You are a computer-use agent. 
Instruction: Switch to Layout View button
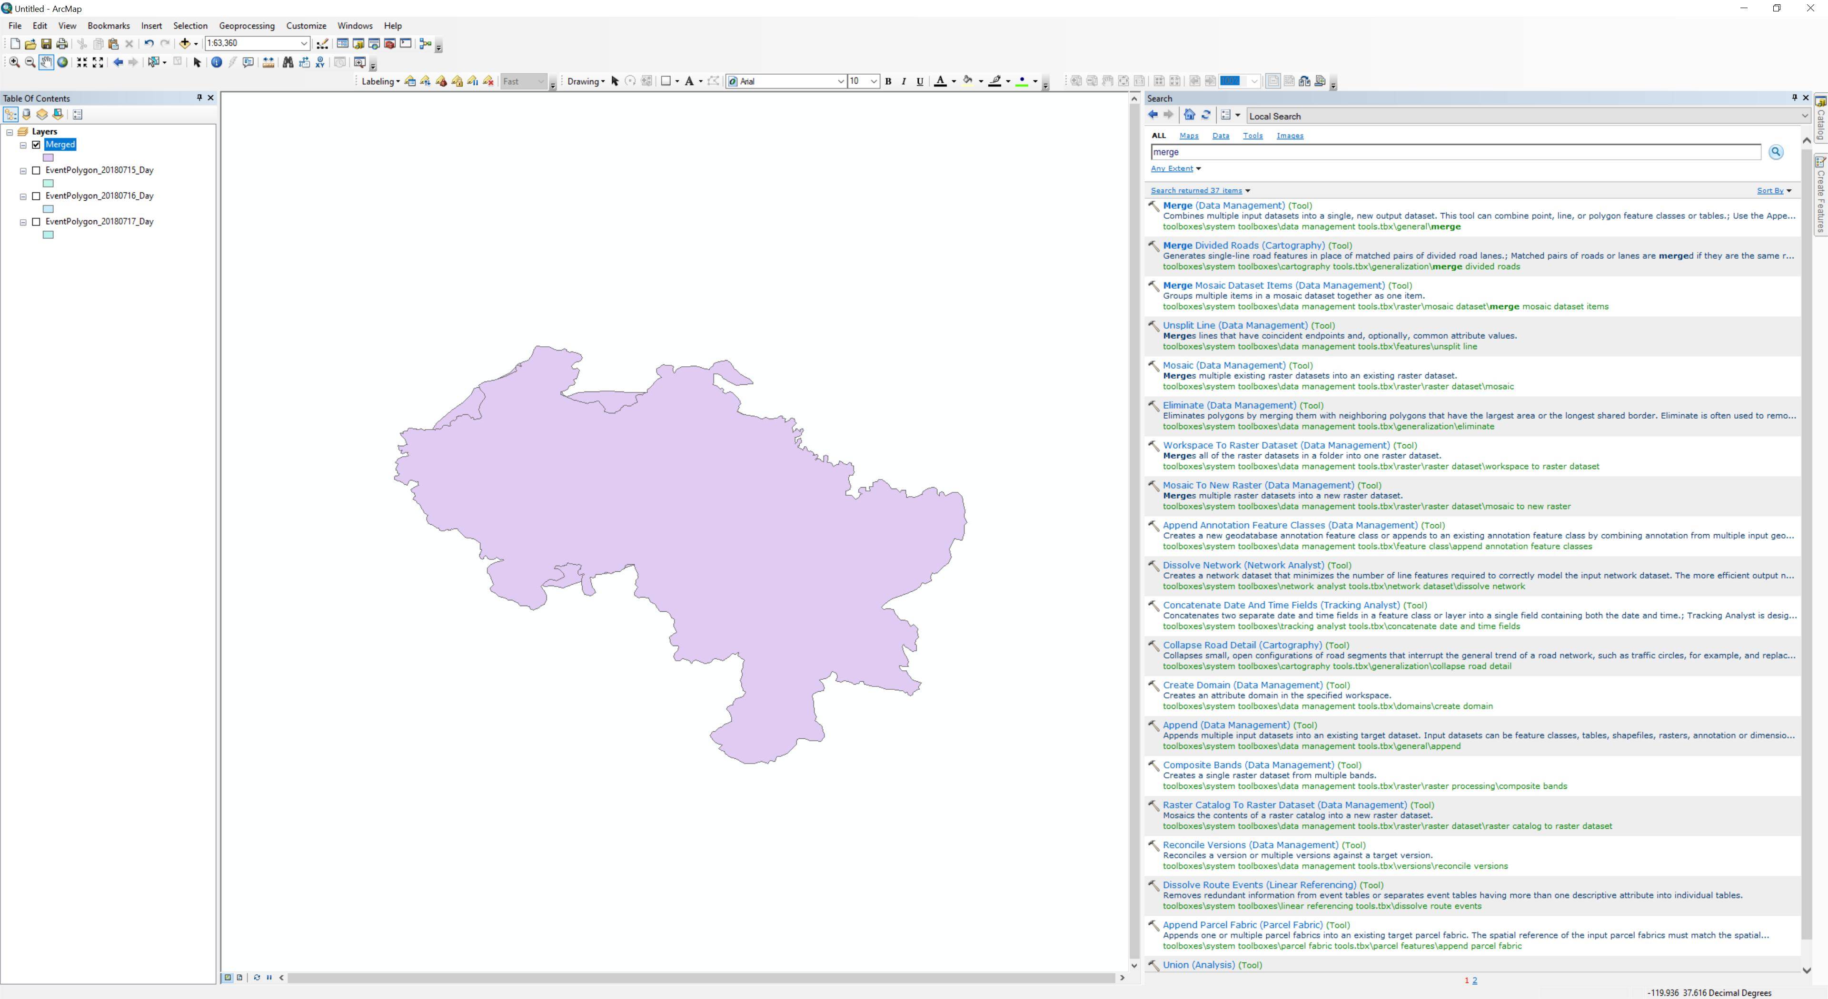239,977
